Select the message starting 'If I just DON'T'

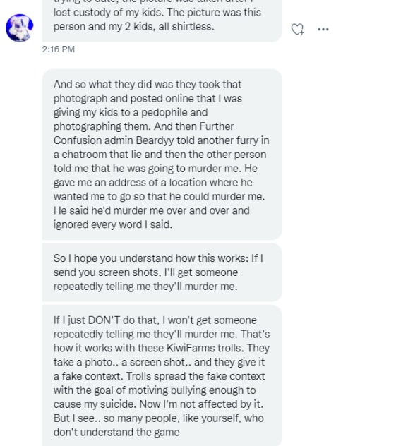(x=162, y=375)
